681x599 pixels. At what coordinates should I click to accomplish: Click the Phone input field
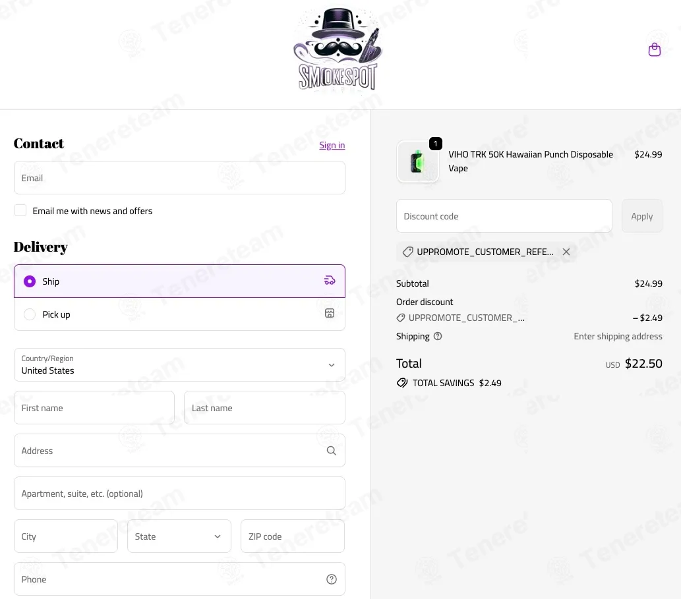[x=179, y=579]
